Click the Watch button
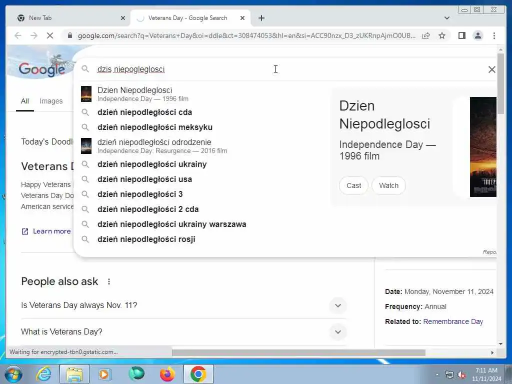The image size is (512, 384). [x=388, y=185]
